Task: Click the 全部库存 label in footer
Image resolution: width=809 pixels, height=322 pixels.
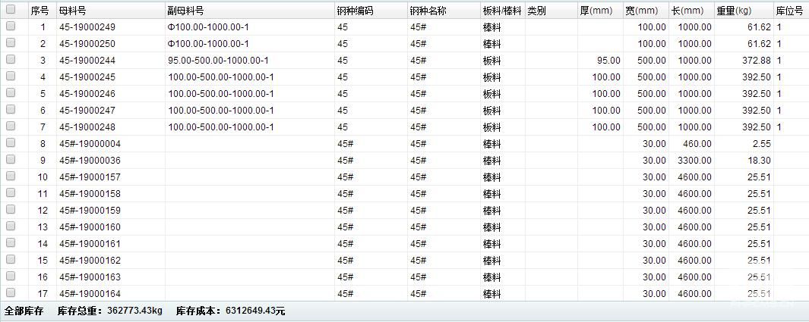Action: 24,311
